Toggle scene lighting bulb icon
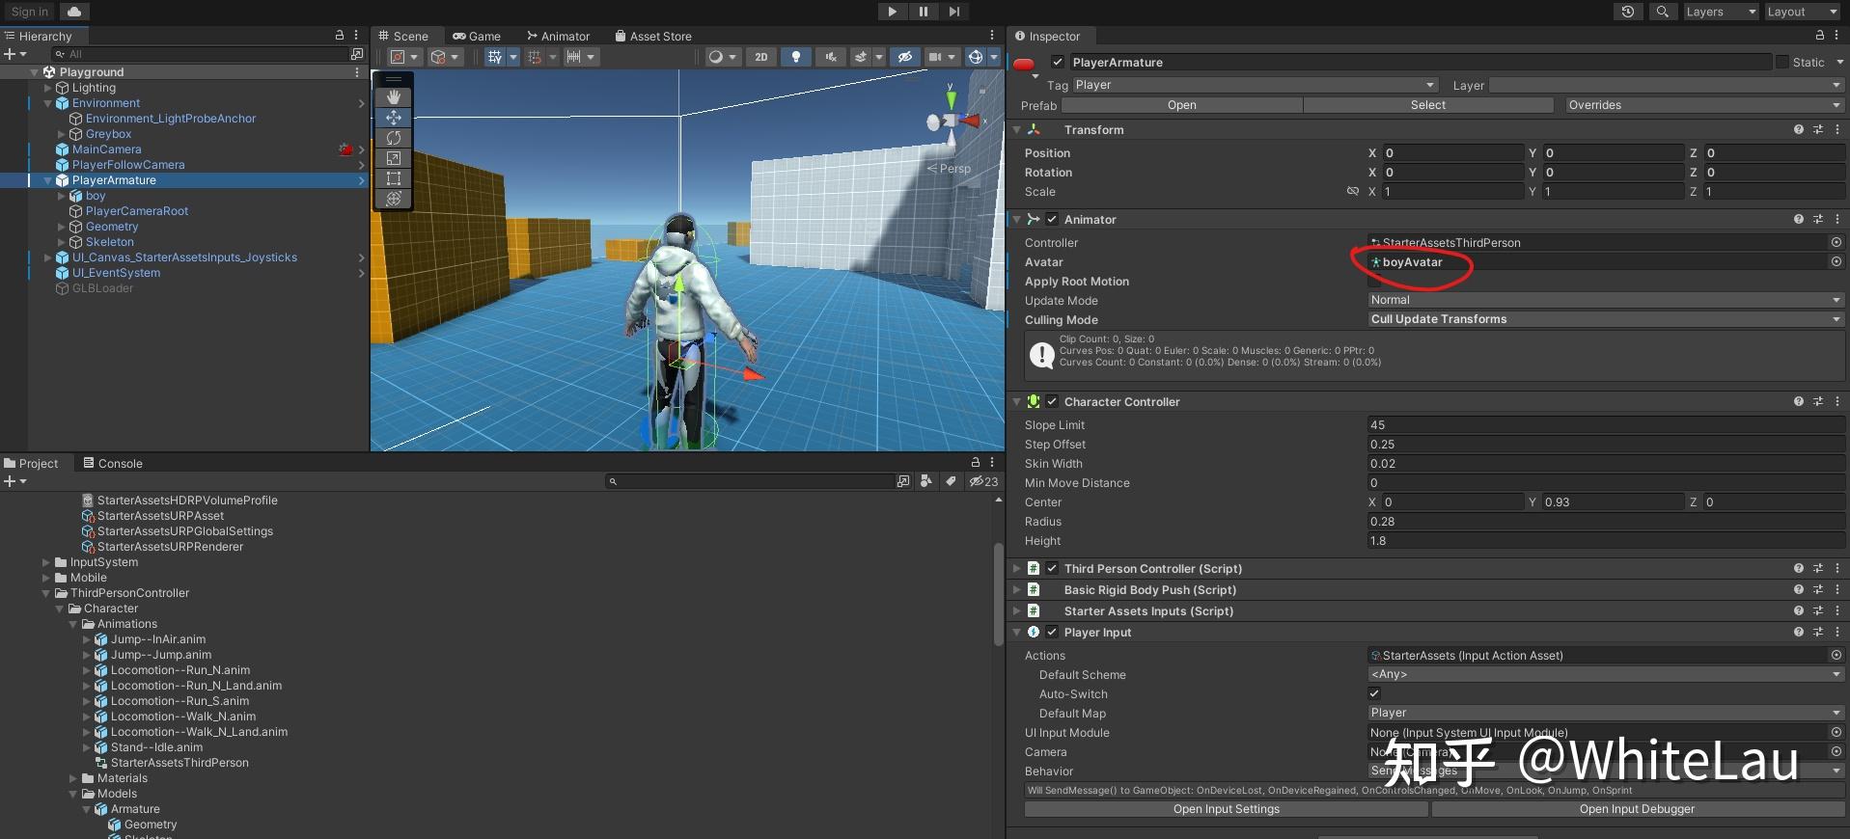Screen dimensions: 1850x839 click(x=795, y=57)
